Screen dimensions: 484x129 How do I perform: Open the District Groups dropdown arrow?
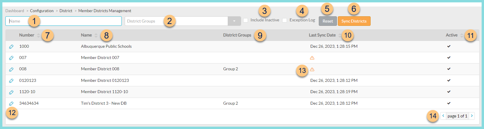pos(234,21)
